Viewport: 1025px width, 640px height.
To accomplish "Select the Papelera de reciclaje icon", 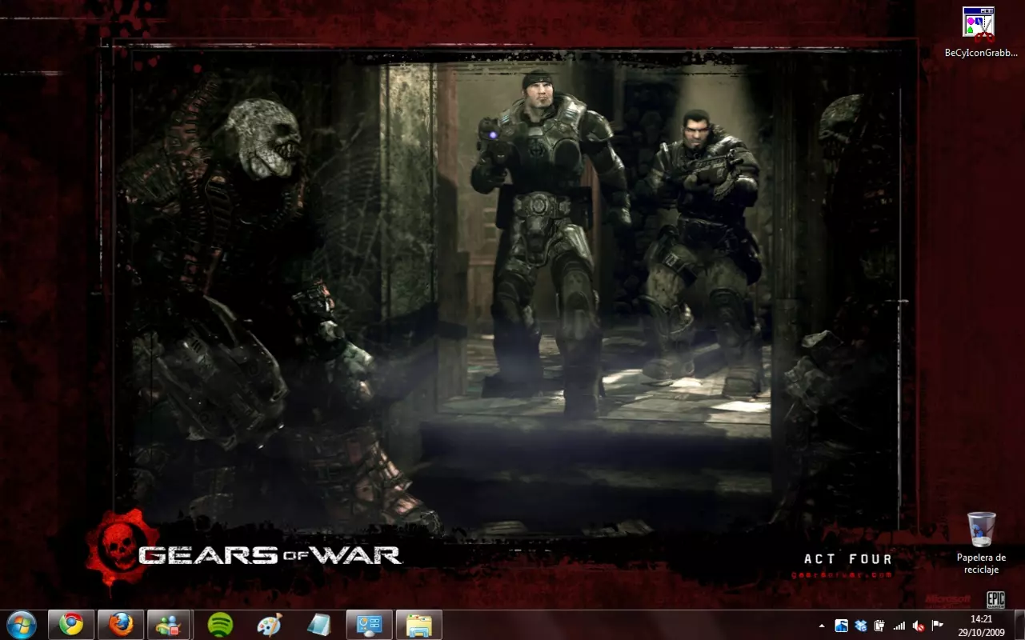I will [x=981, y=542].
